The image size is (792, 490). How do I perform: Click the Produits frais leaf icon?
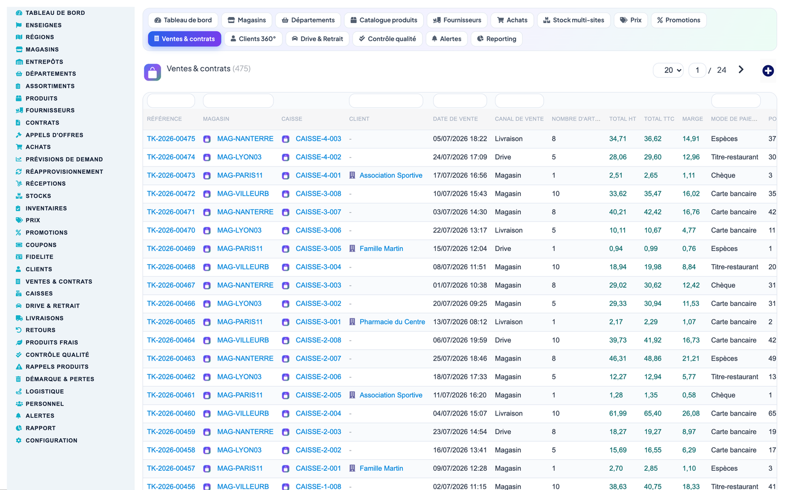(x=19, y=343)
